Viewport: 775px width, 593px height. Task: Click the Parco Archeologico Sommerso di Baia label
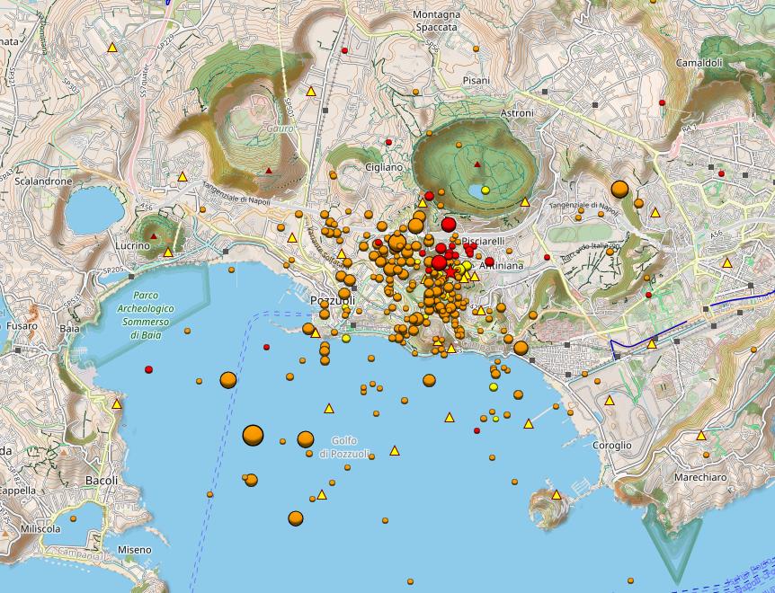pos(152,314)
